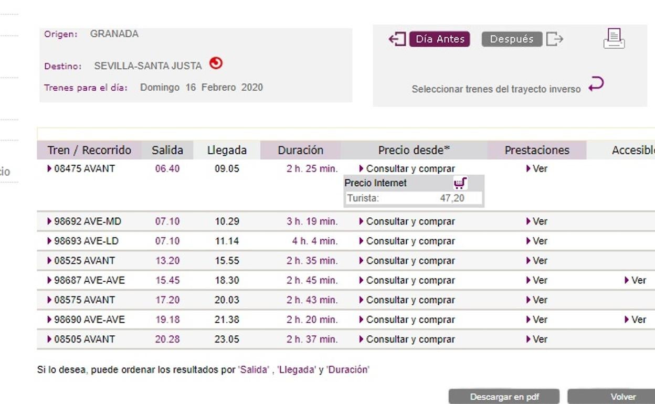Click the reverse route arrow icon
The height and width of the screenshot is (404, 655).
[596, 84]
